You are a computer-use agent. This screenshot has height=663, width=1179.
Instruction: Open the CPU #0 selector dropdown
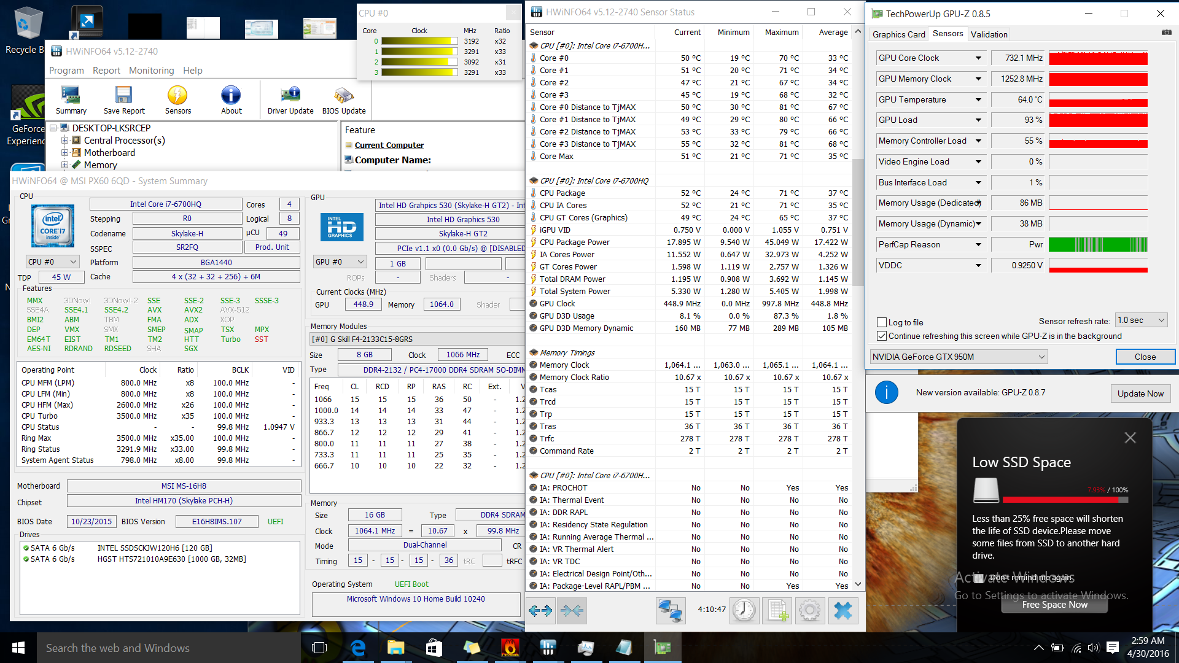point(52,262)
